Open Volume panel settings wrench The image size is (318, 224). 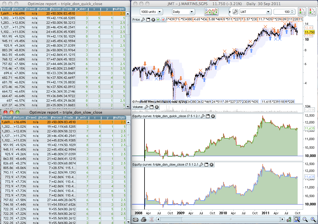tap(146, 107)
